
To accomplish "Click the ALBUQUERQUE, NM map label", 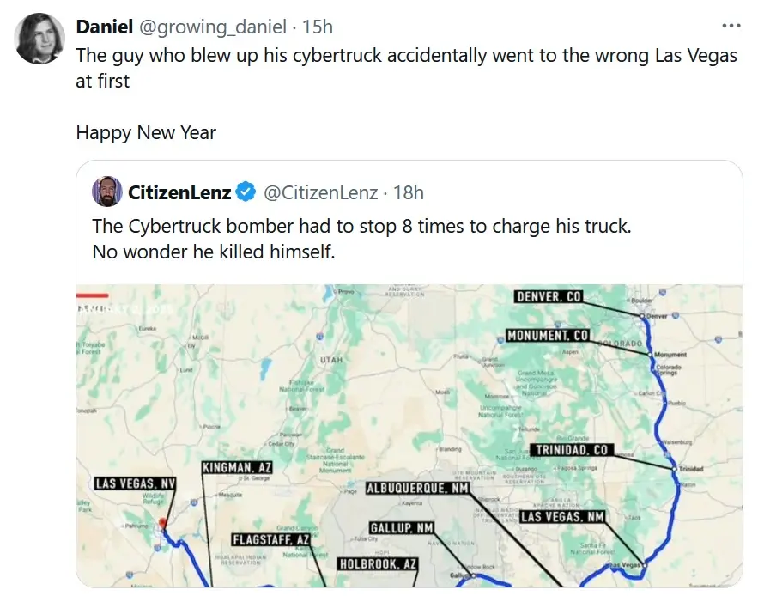I will coord(418,488).
